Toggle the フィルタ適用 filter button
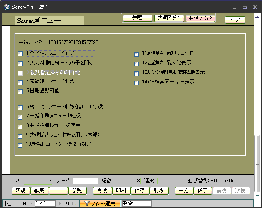The width and height of the screenshot is (262, 208). click(100, 203)
